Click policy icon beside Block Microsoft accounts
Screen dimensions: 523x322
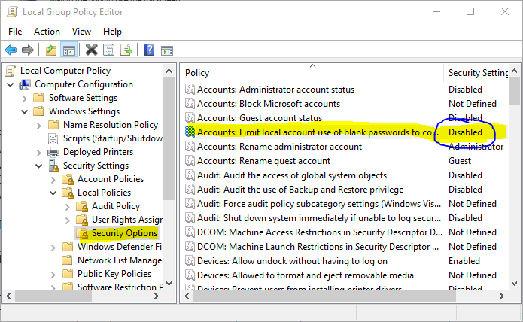(x=190, y=104)
